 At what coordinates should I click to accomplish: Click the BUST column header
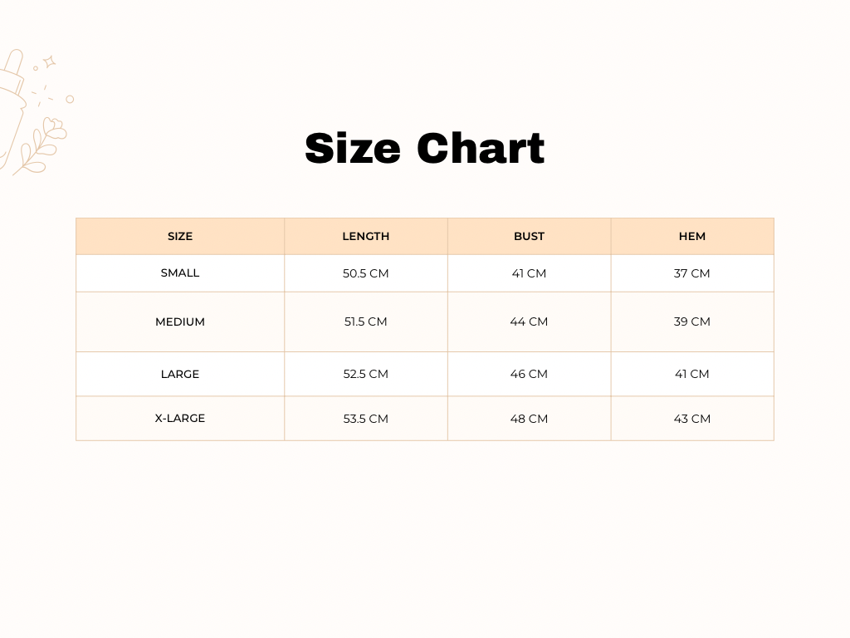[529, 236]
